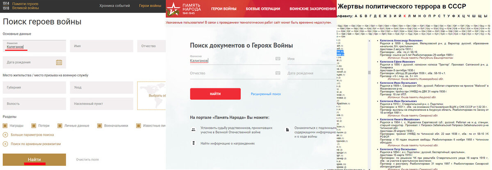Click the Имя field in the 1914–1918 form
The height and width of the screenshot is (170, 492).
point(101,46)
